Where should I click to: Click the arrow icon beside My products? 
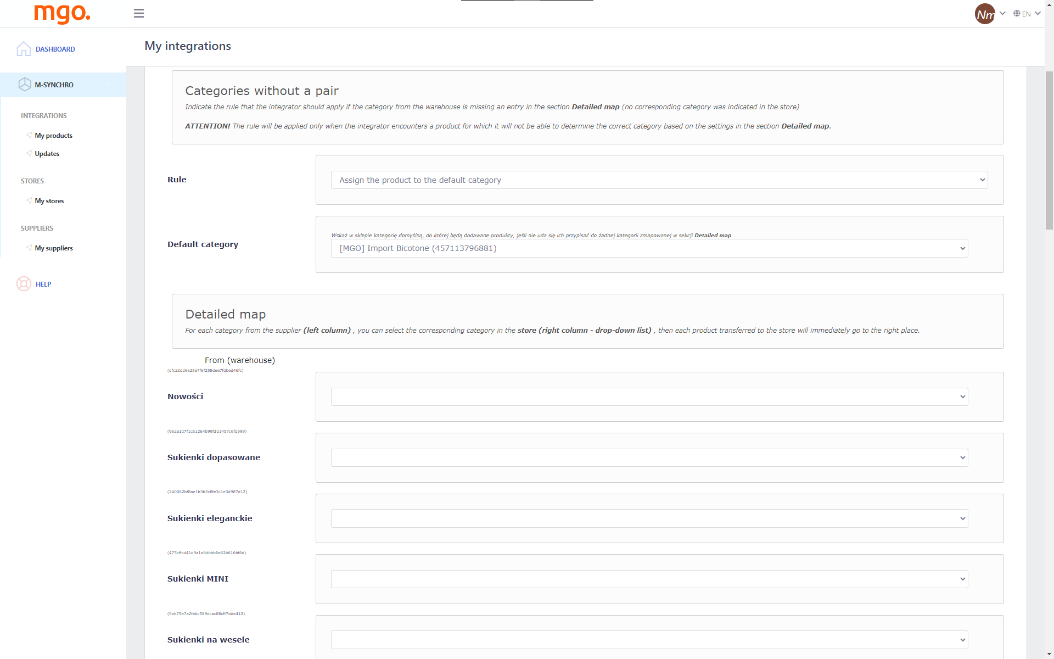29,135
